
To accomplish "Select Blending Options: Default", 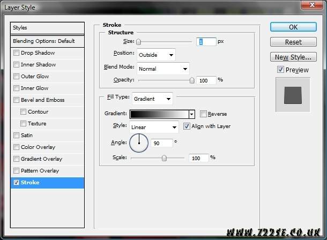I will coord(47,41).
